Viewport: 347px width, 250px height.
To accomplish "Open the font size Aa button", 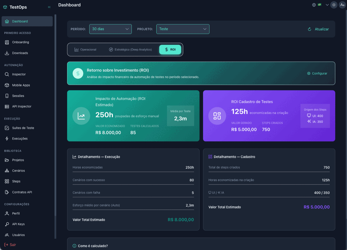I will point(342,5).
